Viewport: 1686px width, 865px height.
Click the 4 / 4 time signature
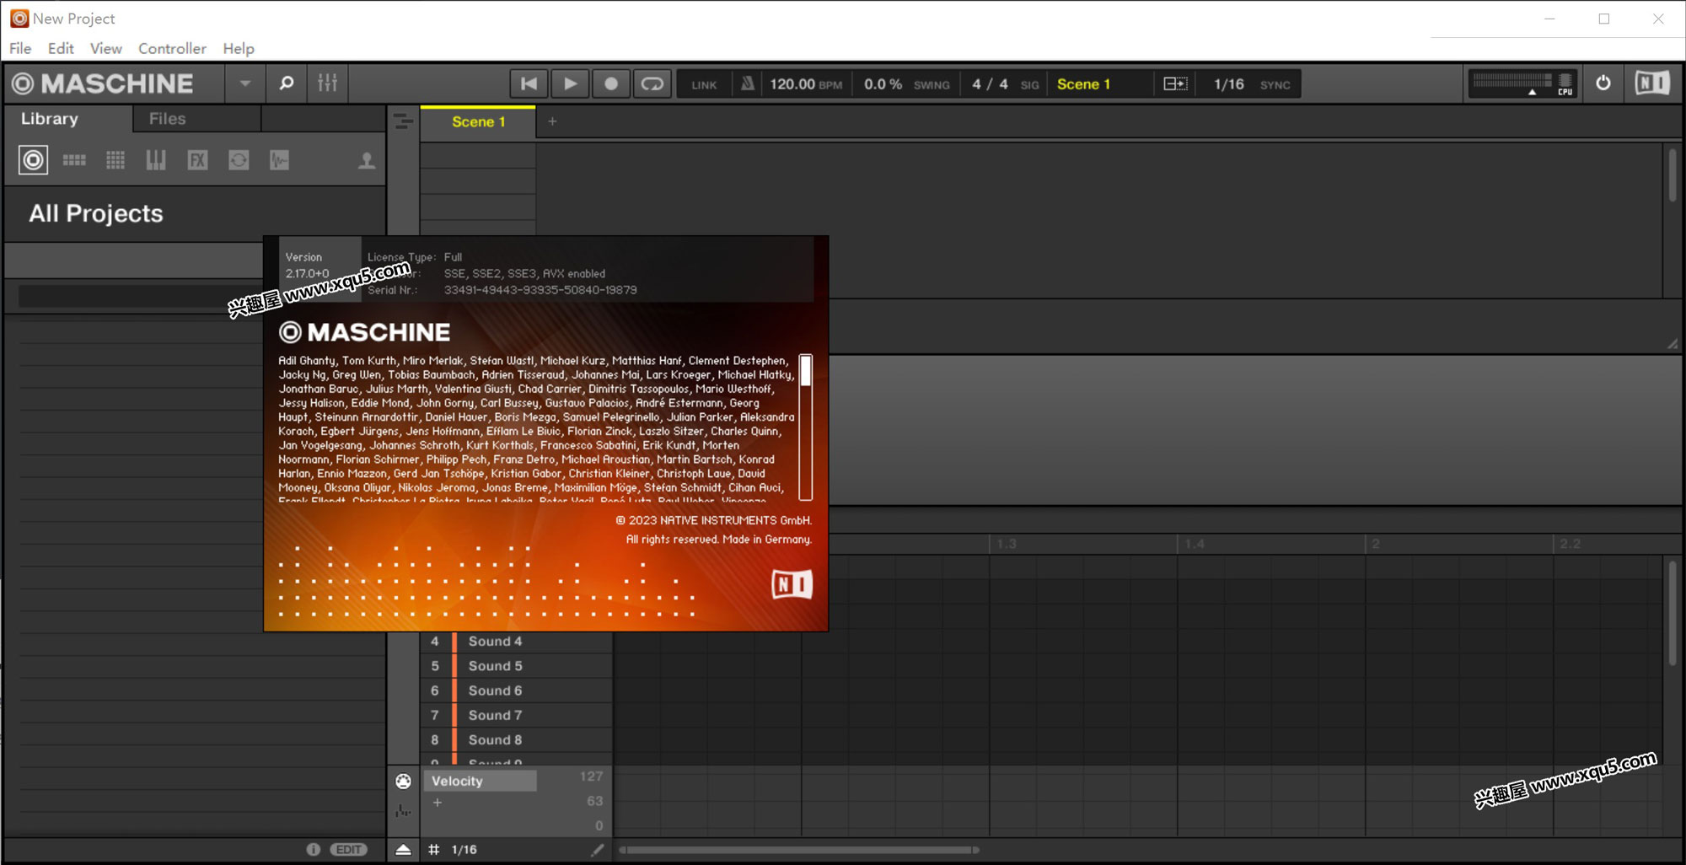point(990,84)
